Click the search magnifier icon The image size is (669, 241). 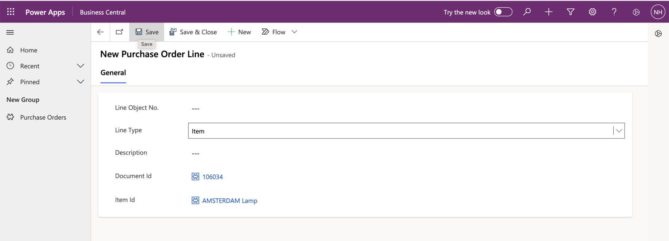coord(527,12)
